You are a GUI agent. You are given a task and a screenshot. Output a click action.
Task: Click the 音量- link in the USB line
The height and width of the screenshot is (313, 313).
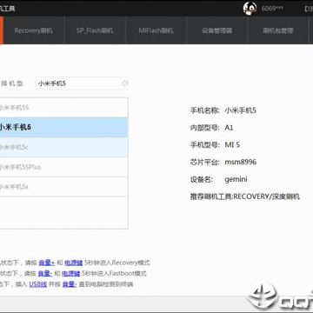coord(70,284)
